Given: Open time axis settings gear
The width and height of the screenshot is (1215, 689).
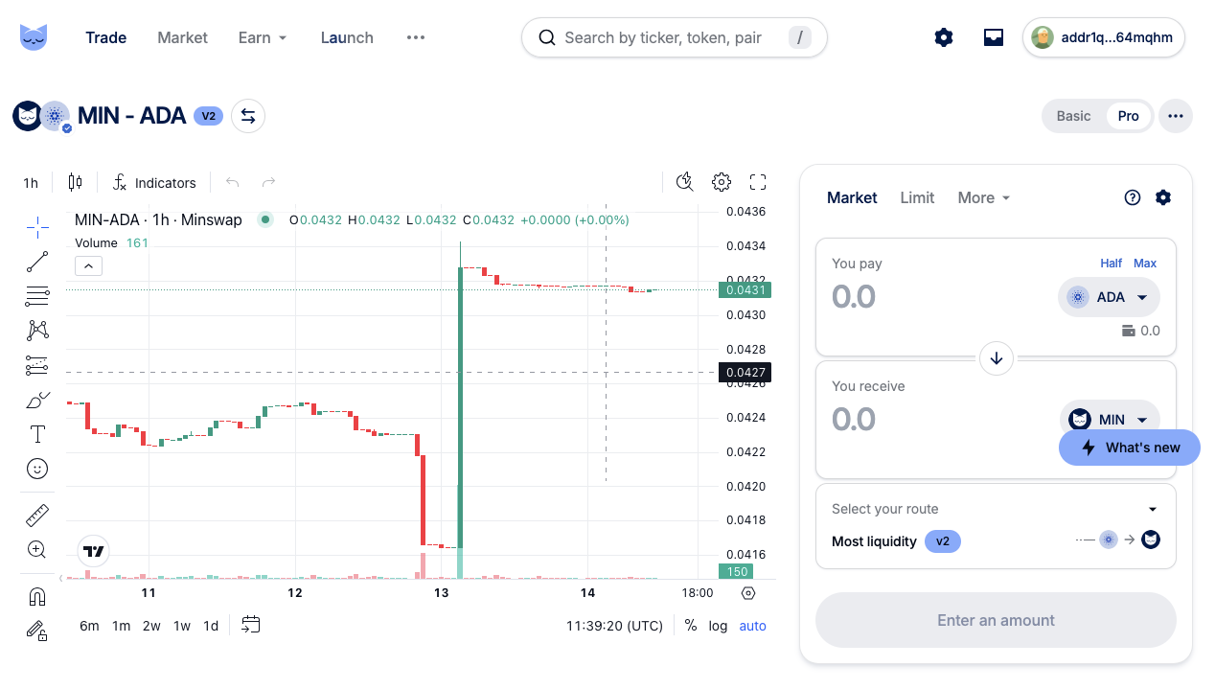Looking at the screenshot, I should tap(748, 593).
